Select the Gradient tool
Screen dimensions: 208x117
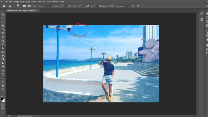pyautogui.click(x=3, y=59)
